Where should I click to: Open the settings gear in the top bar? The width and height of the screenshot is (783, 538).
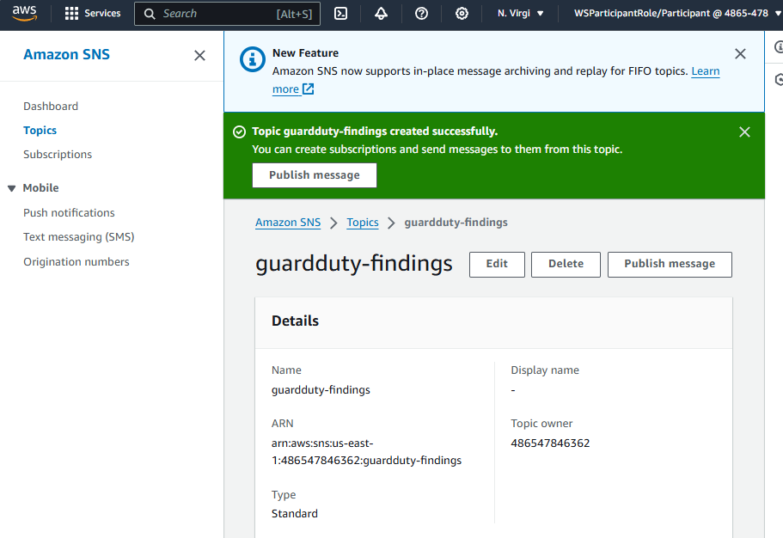click(462, 14)
